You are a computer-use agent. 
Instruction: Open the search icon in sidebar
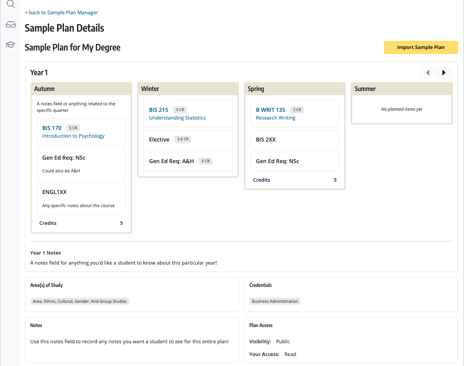coord(11,4)
